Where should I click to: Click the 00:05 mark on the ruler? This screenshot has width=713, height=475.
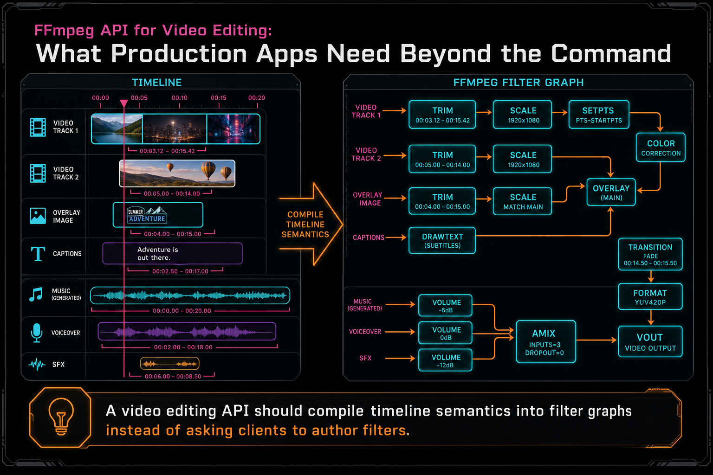coord(139,98)
